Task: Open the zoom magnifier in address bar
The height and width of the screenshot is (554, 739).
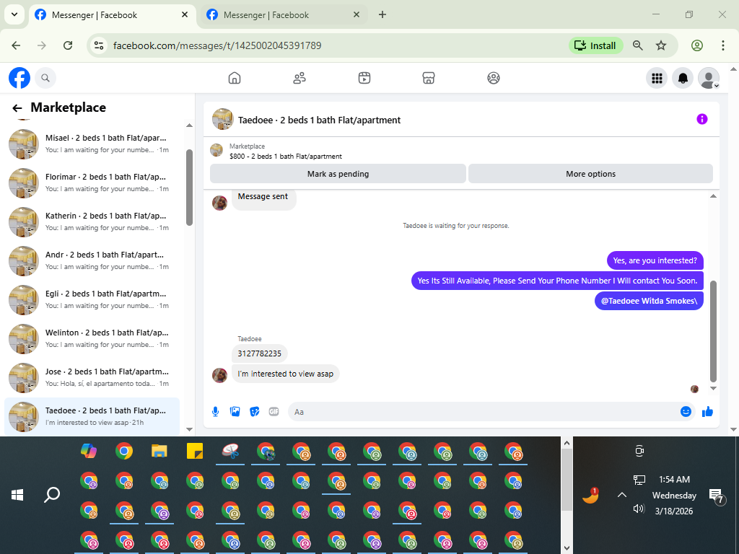Action: [638, 45]
